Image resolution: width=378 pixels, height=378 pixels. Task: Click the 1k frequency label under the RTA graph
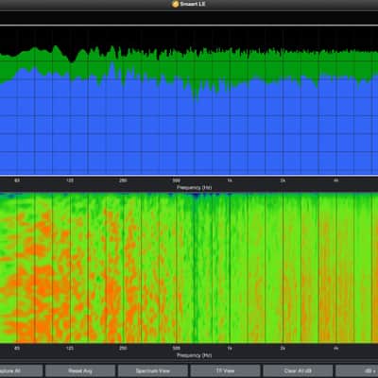pos(230,180)
